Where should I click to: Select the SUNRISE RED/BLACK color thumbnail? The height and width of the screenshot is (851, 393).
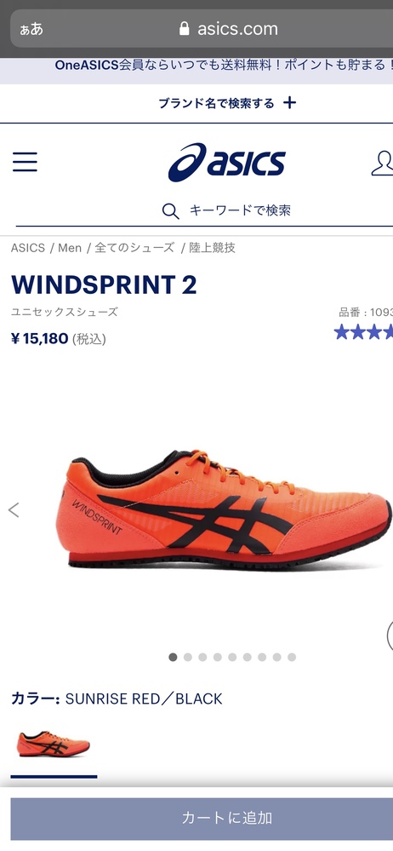click(x=54, y=744)
